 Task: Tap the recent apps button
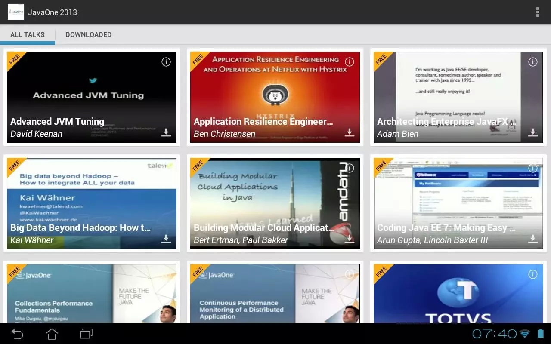[87, 334]
